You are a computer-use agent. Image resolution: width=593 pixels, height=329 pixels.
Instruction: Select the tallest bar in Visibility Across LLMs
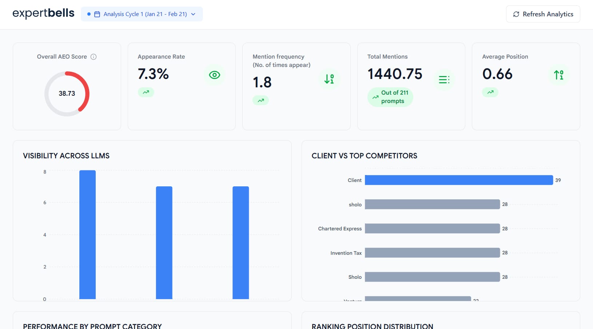coord(88,235)
